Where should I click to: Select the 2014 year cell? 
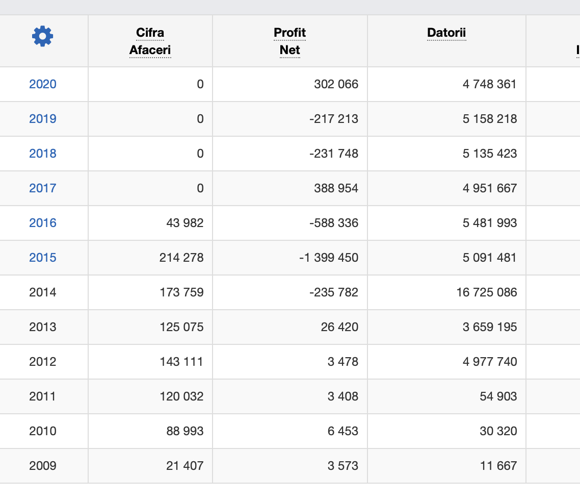[43, 292]
